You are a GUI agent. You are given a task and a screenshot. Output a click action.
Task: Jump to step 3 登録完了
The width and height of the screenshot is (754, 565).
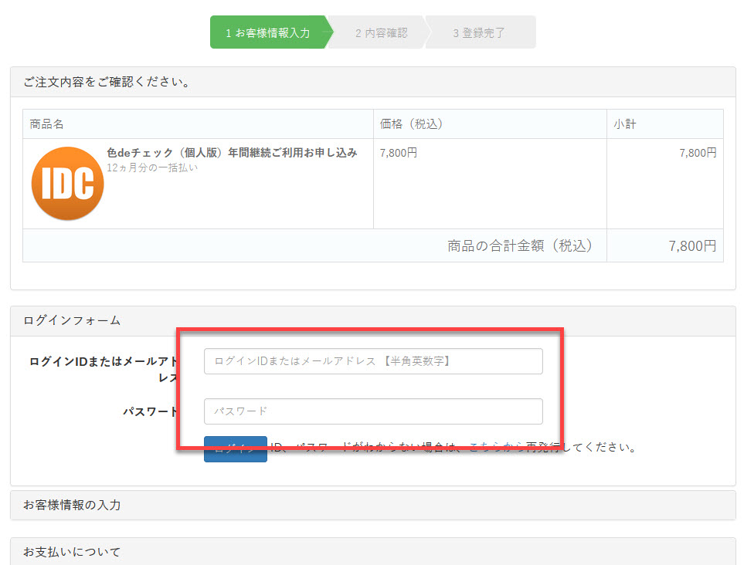[x=479, y=33]
